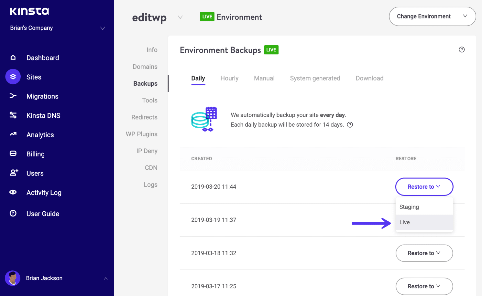Click the Kinsta logo
The height and width of the screenshot is (296, 482).
29,11
